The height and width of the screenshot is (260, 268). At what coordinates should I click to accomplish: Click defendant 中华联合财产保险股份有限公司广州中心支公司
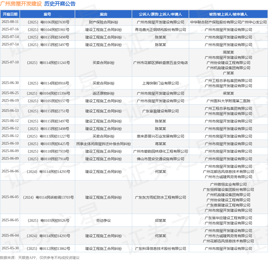click(228, 22)
